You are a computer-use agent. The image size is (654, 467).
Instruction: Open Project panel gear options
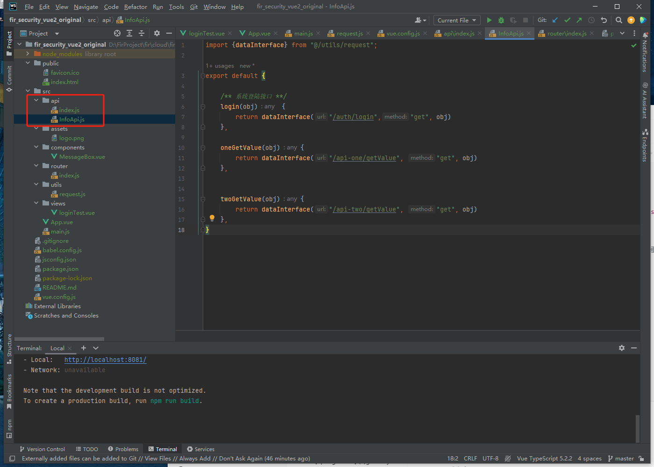[157, 33]
